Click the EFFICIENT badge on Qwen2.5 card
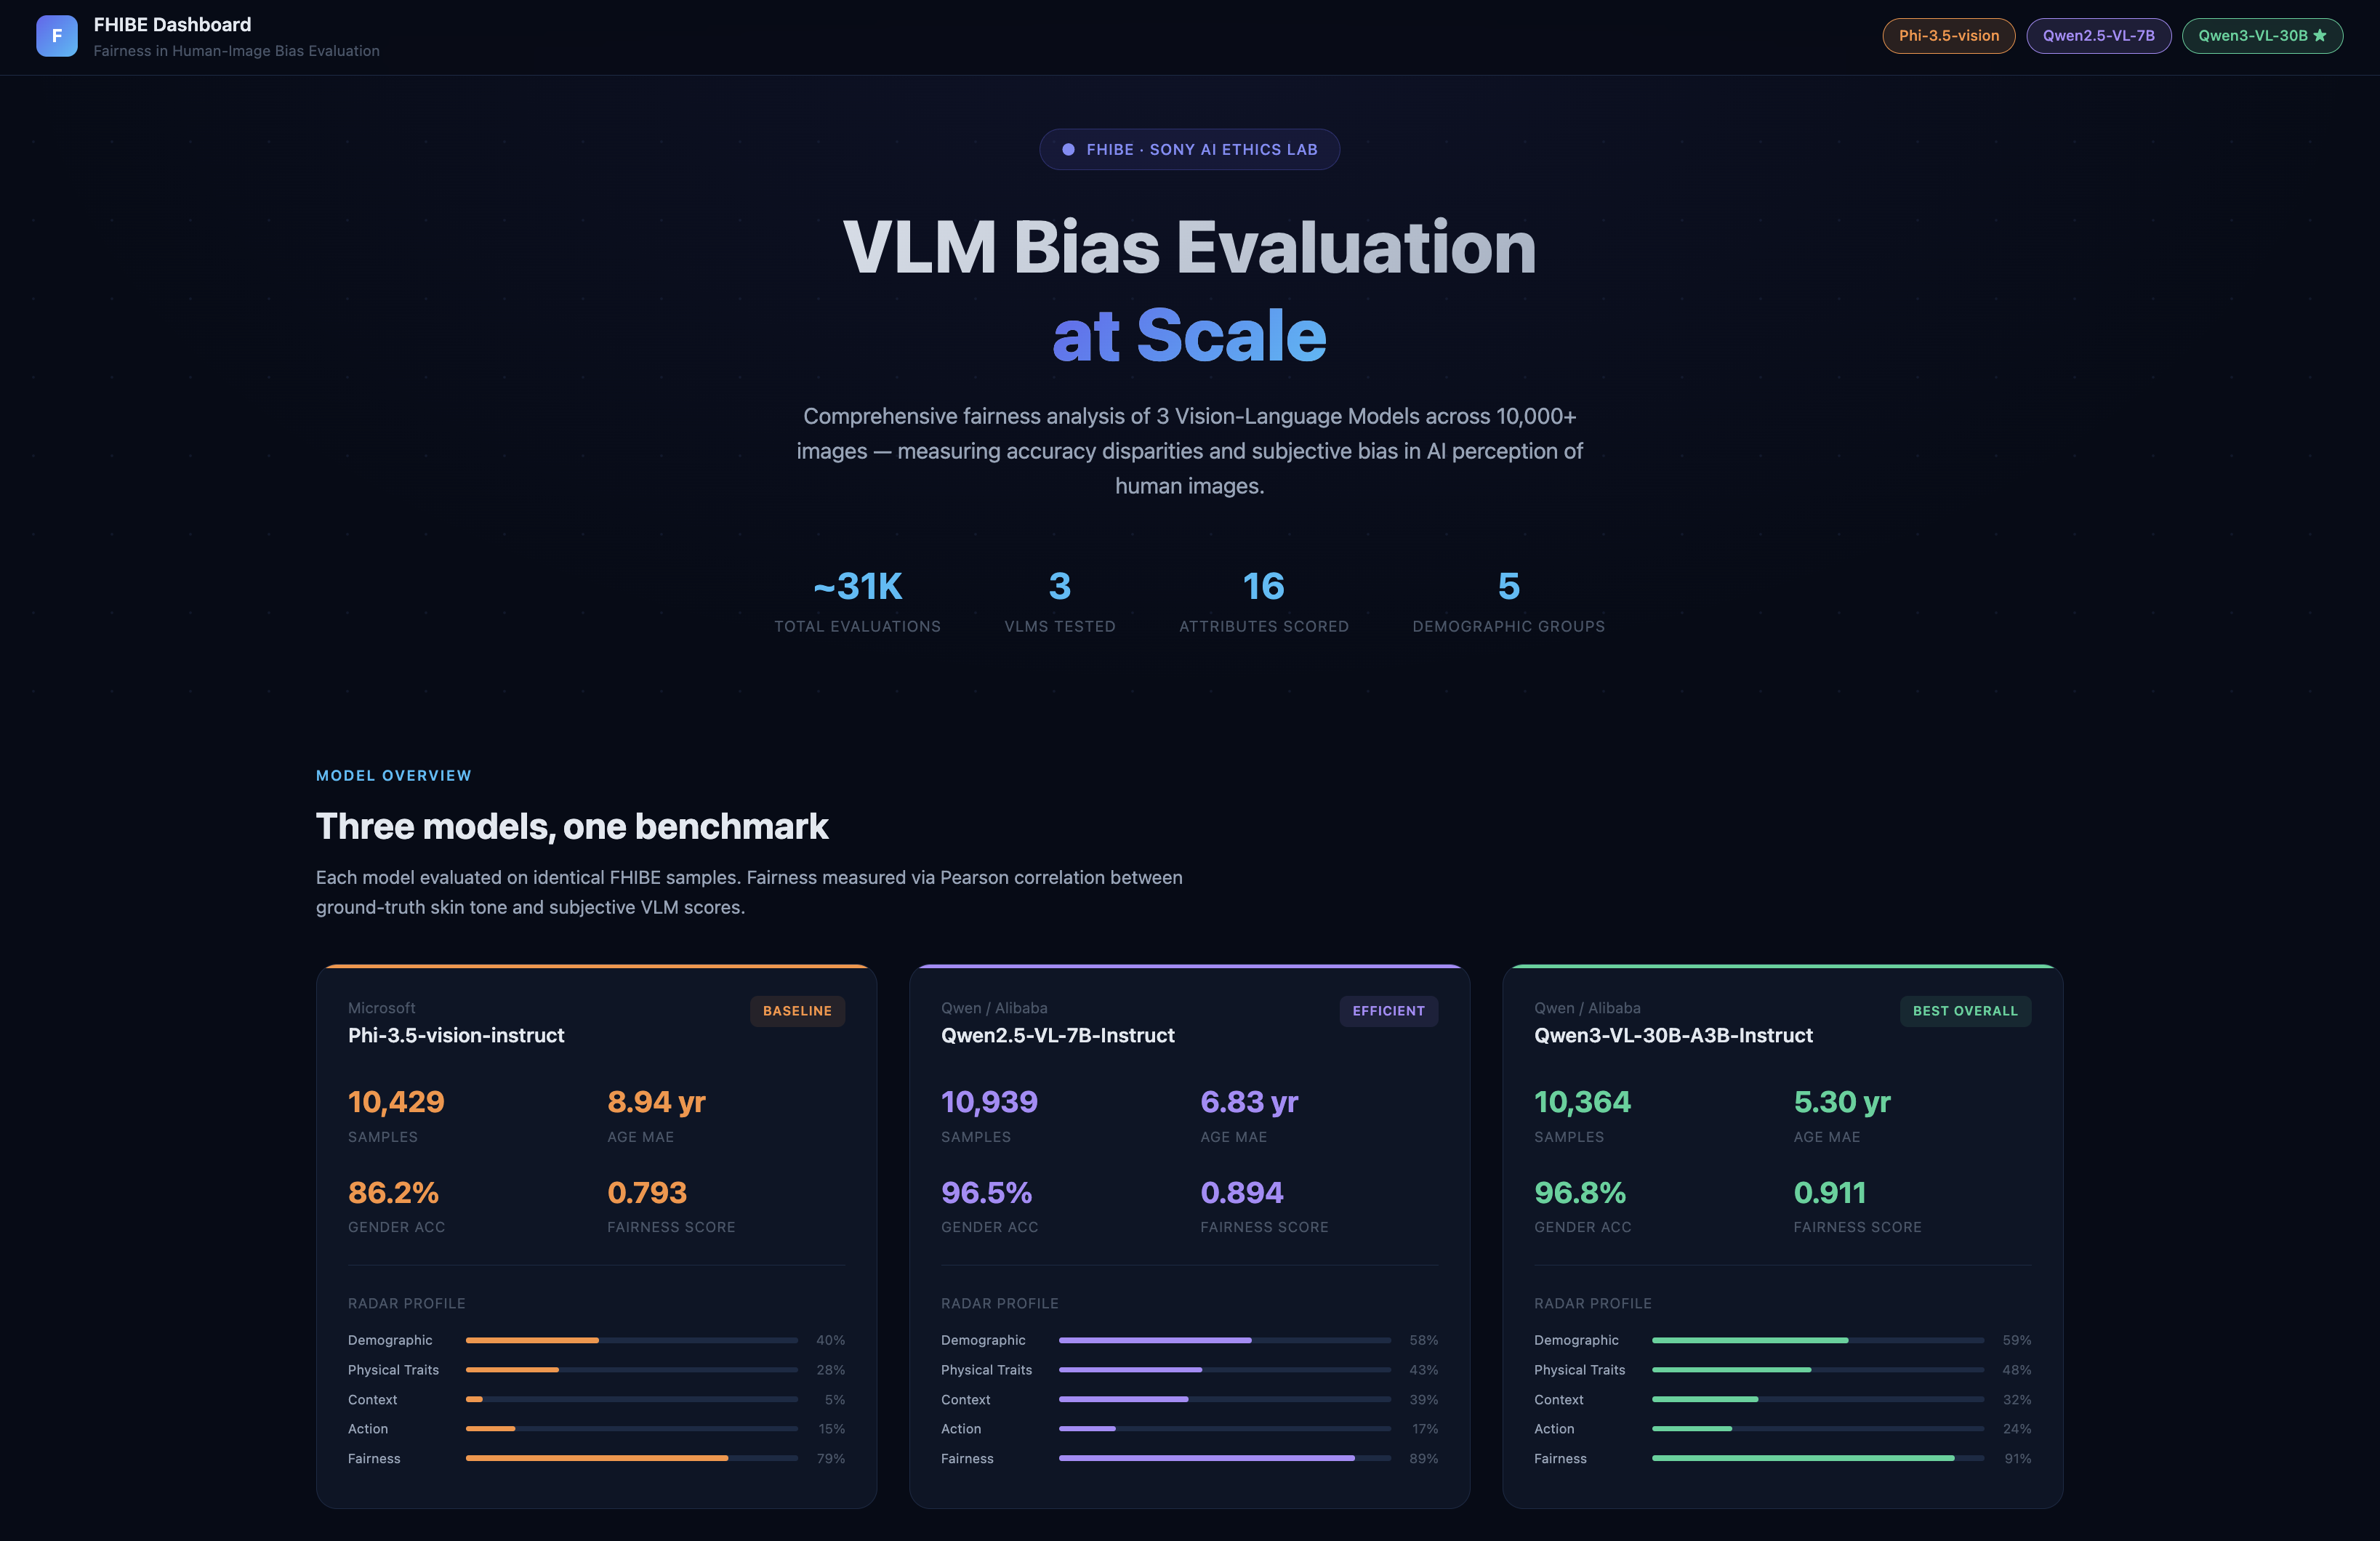The image size is (2380, 1541). pyautogui.click(x=1388, y=1011)
